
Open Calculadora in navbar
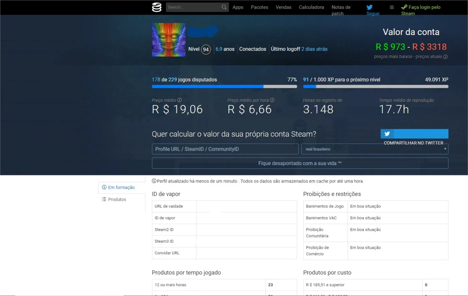click(x=311, y=7)
